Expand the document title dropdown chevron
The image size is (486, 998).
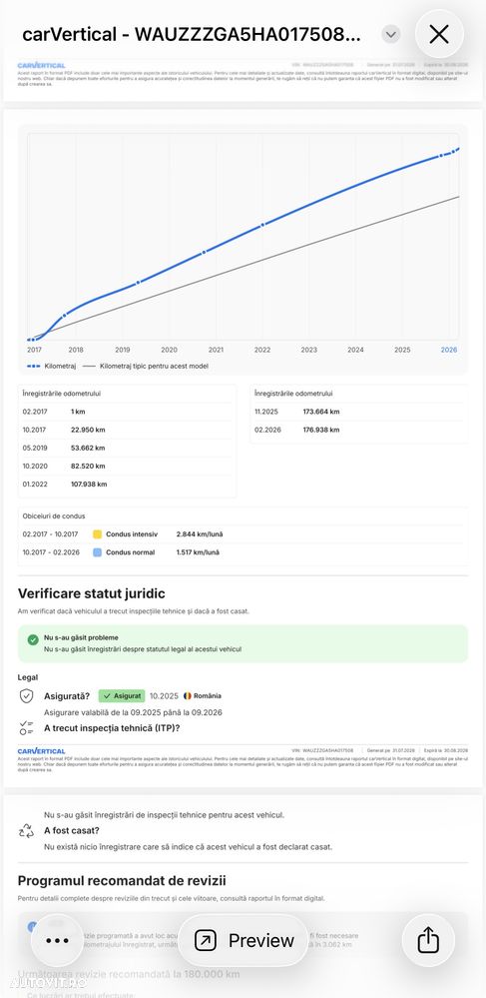click(x=391, y=34)
